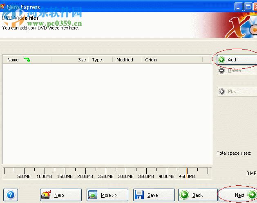Click the greyed-out Play button
This screenshot has height=203, width=257.
[237, 92]
